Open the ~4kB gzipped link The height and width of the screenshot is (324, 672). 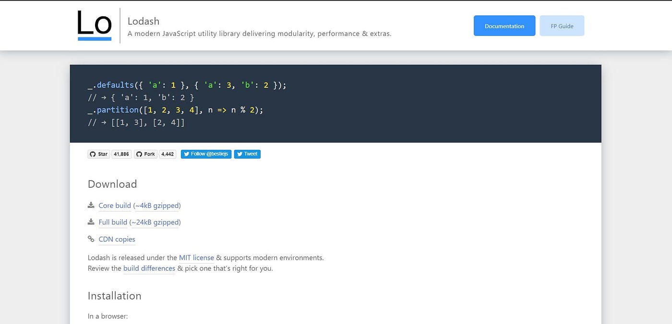click(x=157, y=205)
